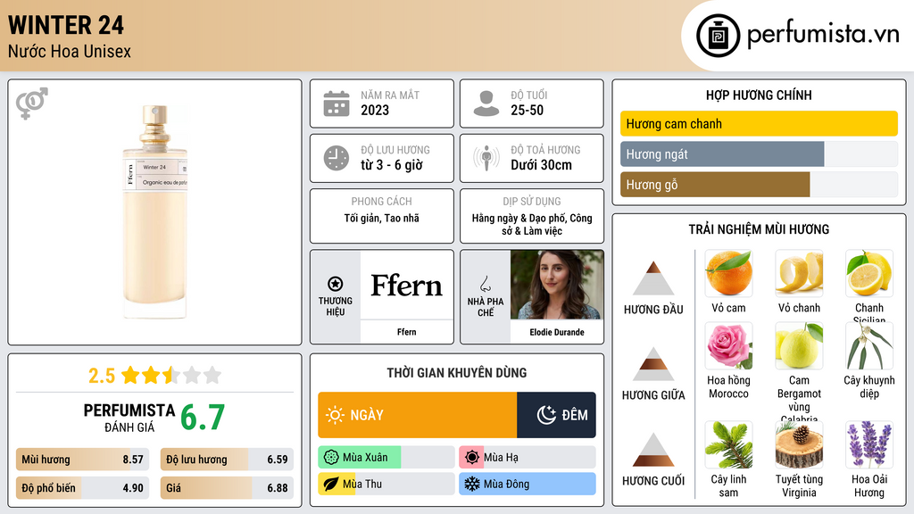The width and height of the screenshot is (914, 514).
Task: Click the sun icon for Mùa Hạ
Action: [x=472, y=458]
